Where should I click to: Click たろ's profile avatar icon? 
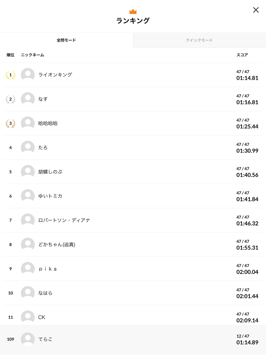pos(28,147)
